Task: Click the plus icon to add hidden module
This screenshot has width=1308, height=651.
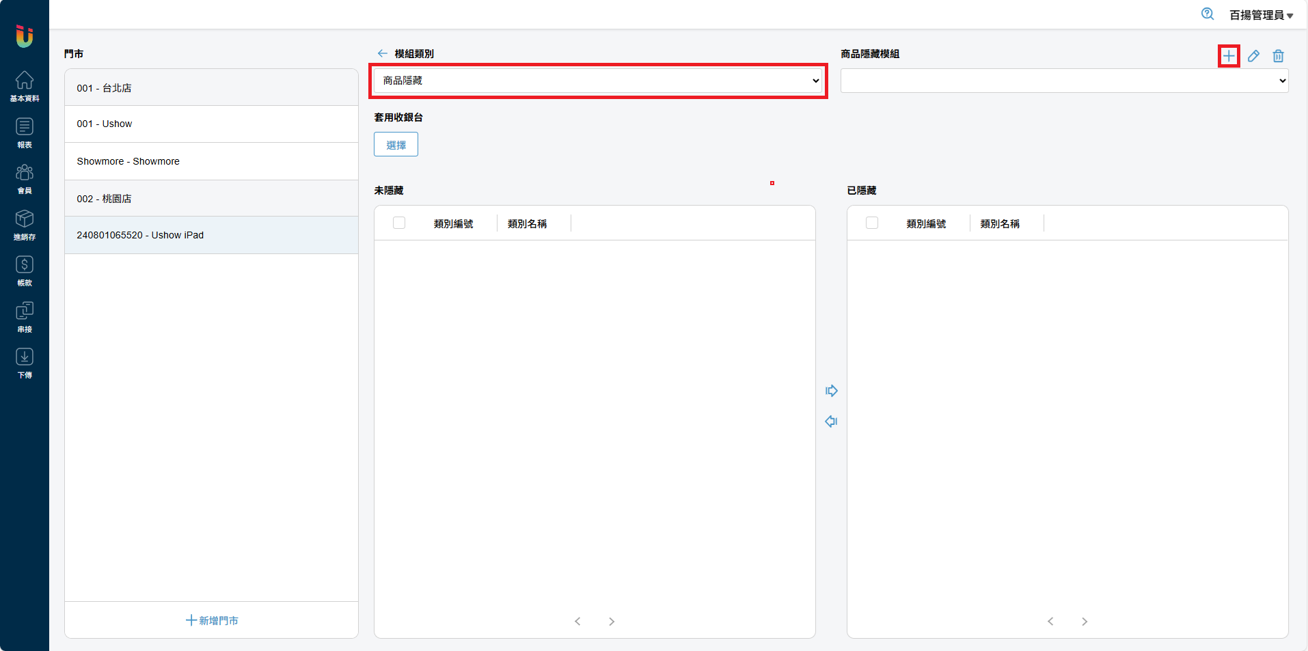Action: click(1229, 56)
